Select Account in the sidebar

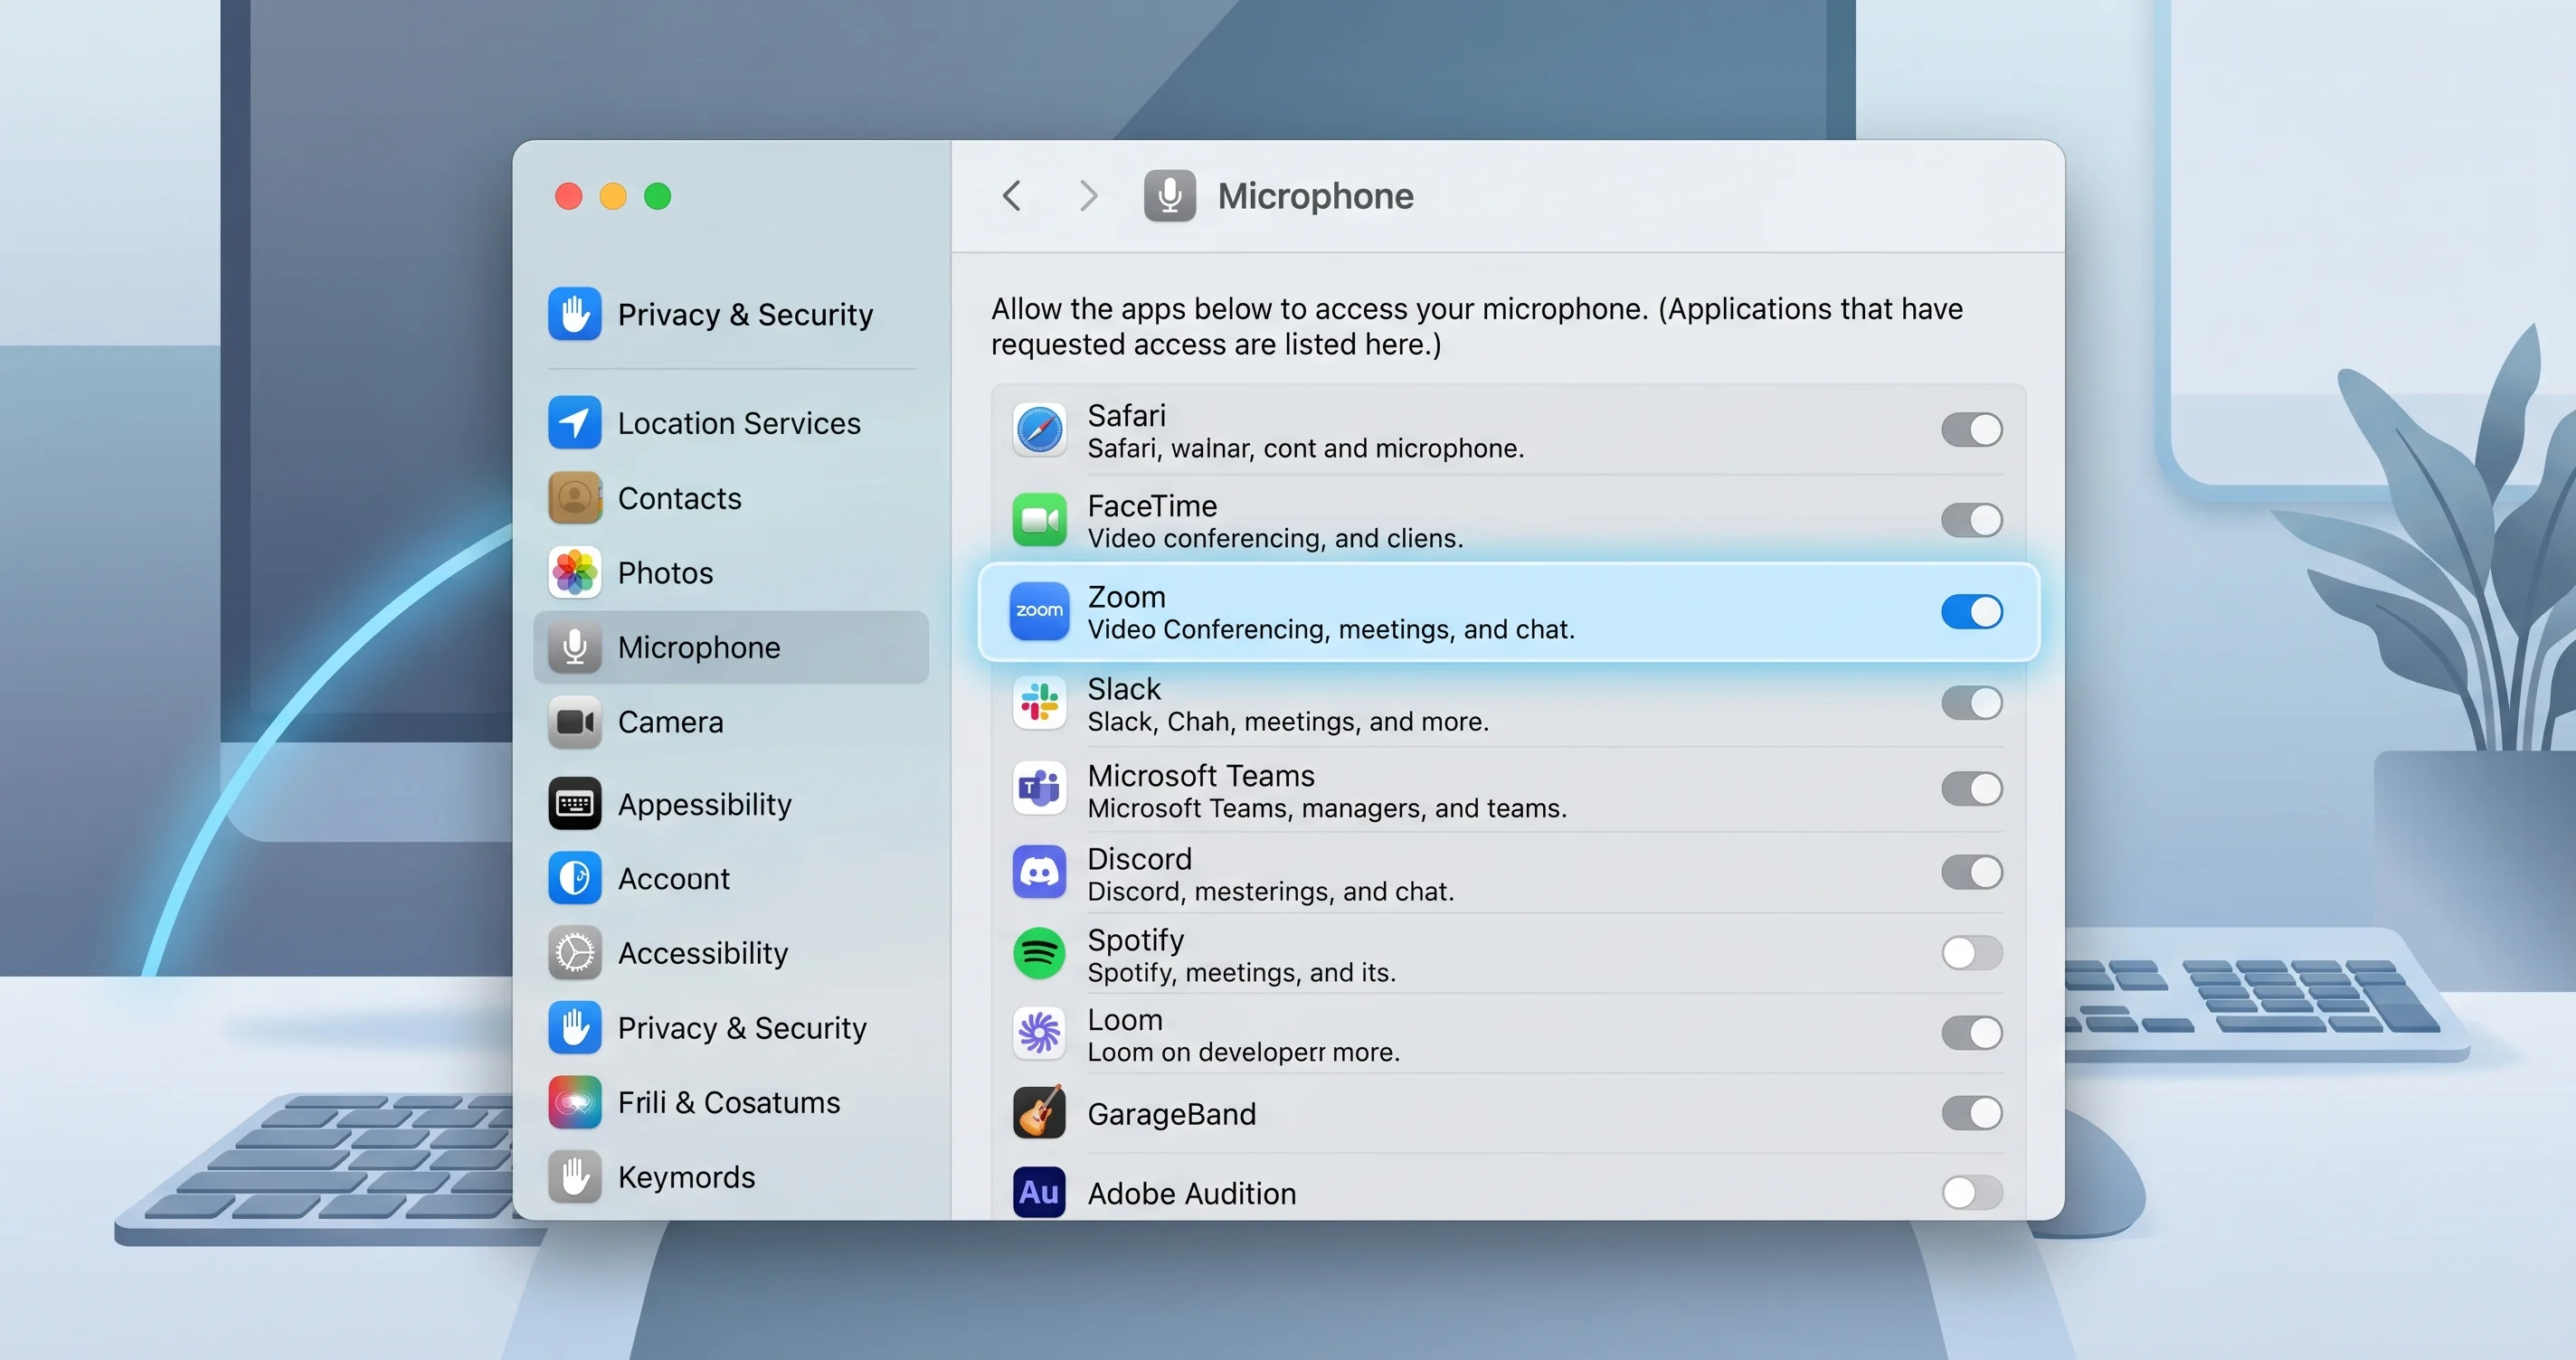click(x=731, y=878)
